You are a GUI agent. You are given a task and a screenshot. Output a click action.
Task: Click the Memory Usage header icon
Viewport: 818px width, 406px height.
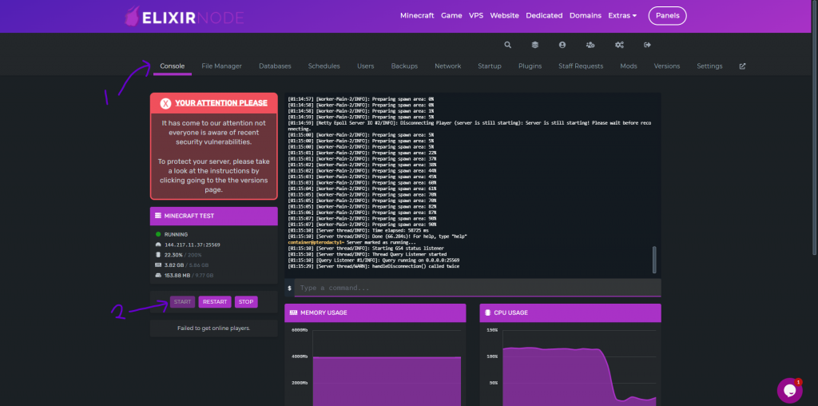[x=292, y=312]
